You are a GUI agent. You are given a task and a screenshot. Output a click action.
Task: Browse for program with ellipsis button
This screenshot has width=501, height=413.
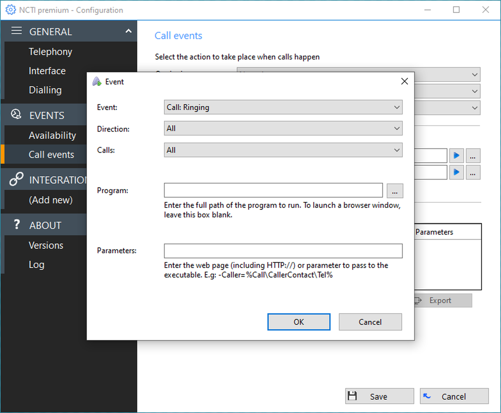click(395, 191)
